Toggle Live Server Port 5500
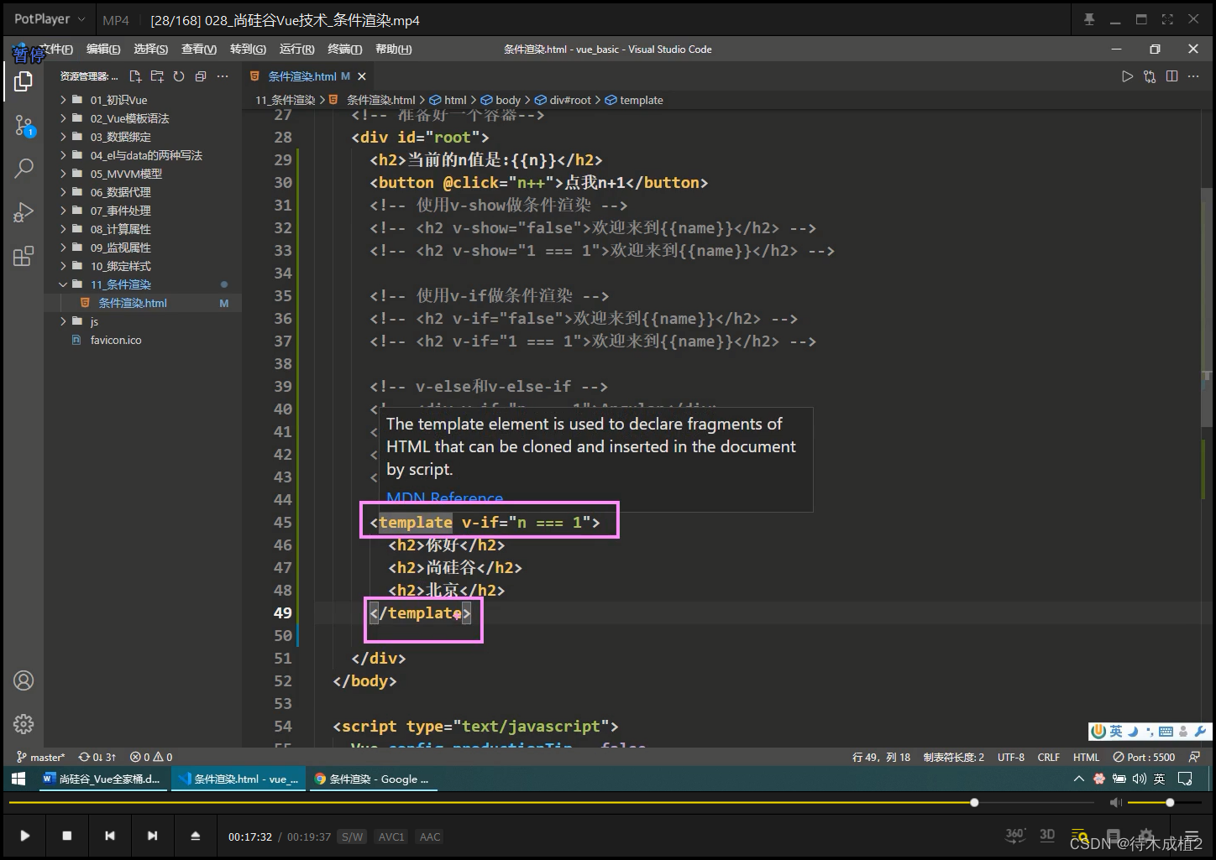This screenshot has height=860, width=1216. point(1144,757)
